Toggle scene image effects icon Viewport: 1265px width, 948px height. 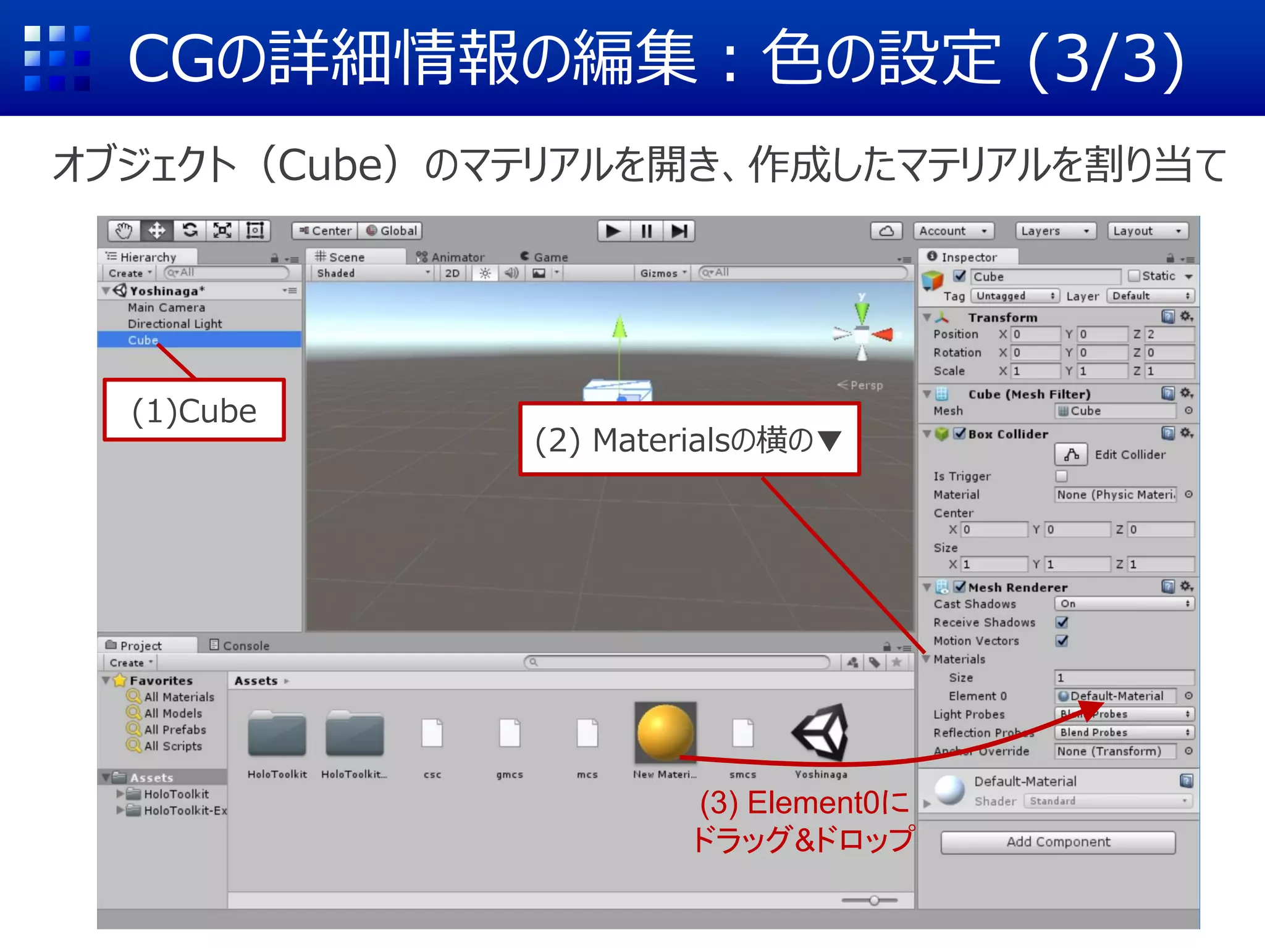(539, 273)
